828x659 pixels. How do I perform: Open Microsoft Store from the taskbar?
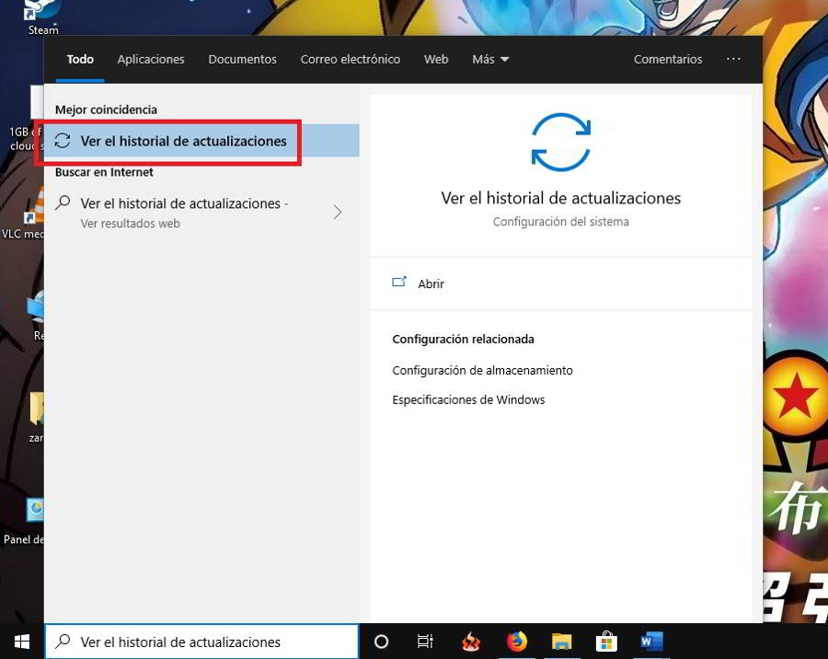[606, 642]
